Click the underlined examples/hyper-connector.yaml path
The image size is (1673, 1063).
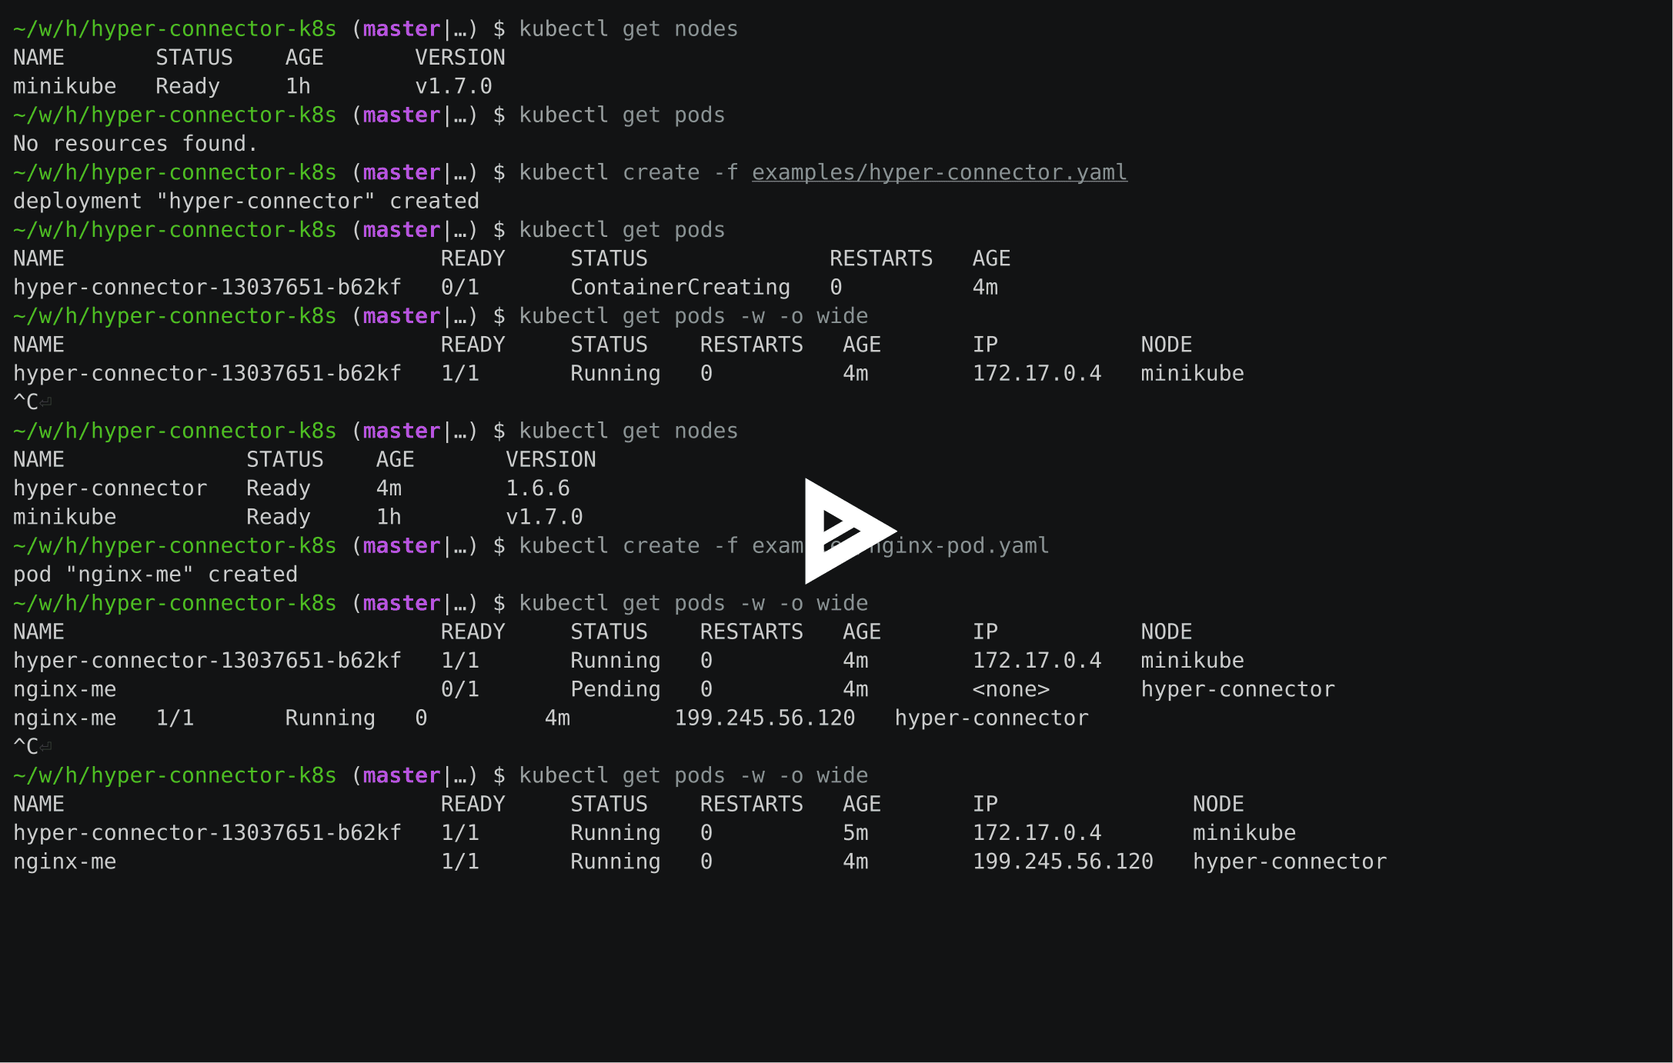click(940, 172)
